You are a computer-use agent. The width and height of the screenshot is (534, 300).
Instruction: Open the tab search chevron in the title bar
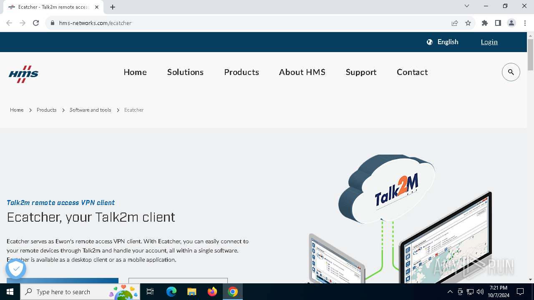(467, 6)
